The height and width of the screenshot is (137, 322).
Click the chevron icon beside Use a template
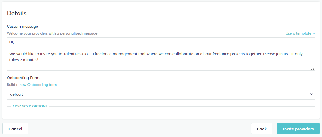314,33
